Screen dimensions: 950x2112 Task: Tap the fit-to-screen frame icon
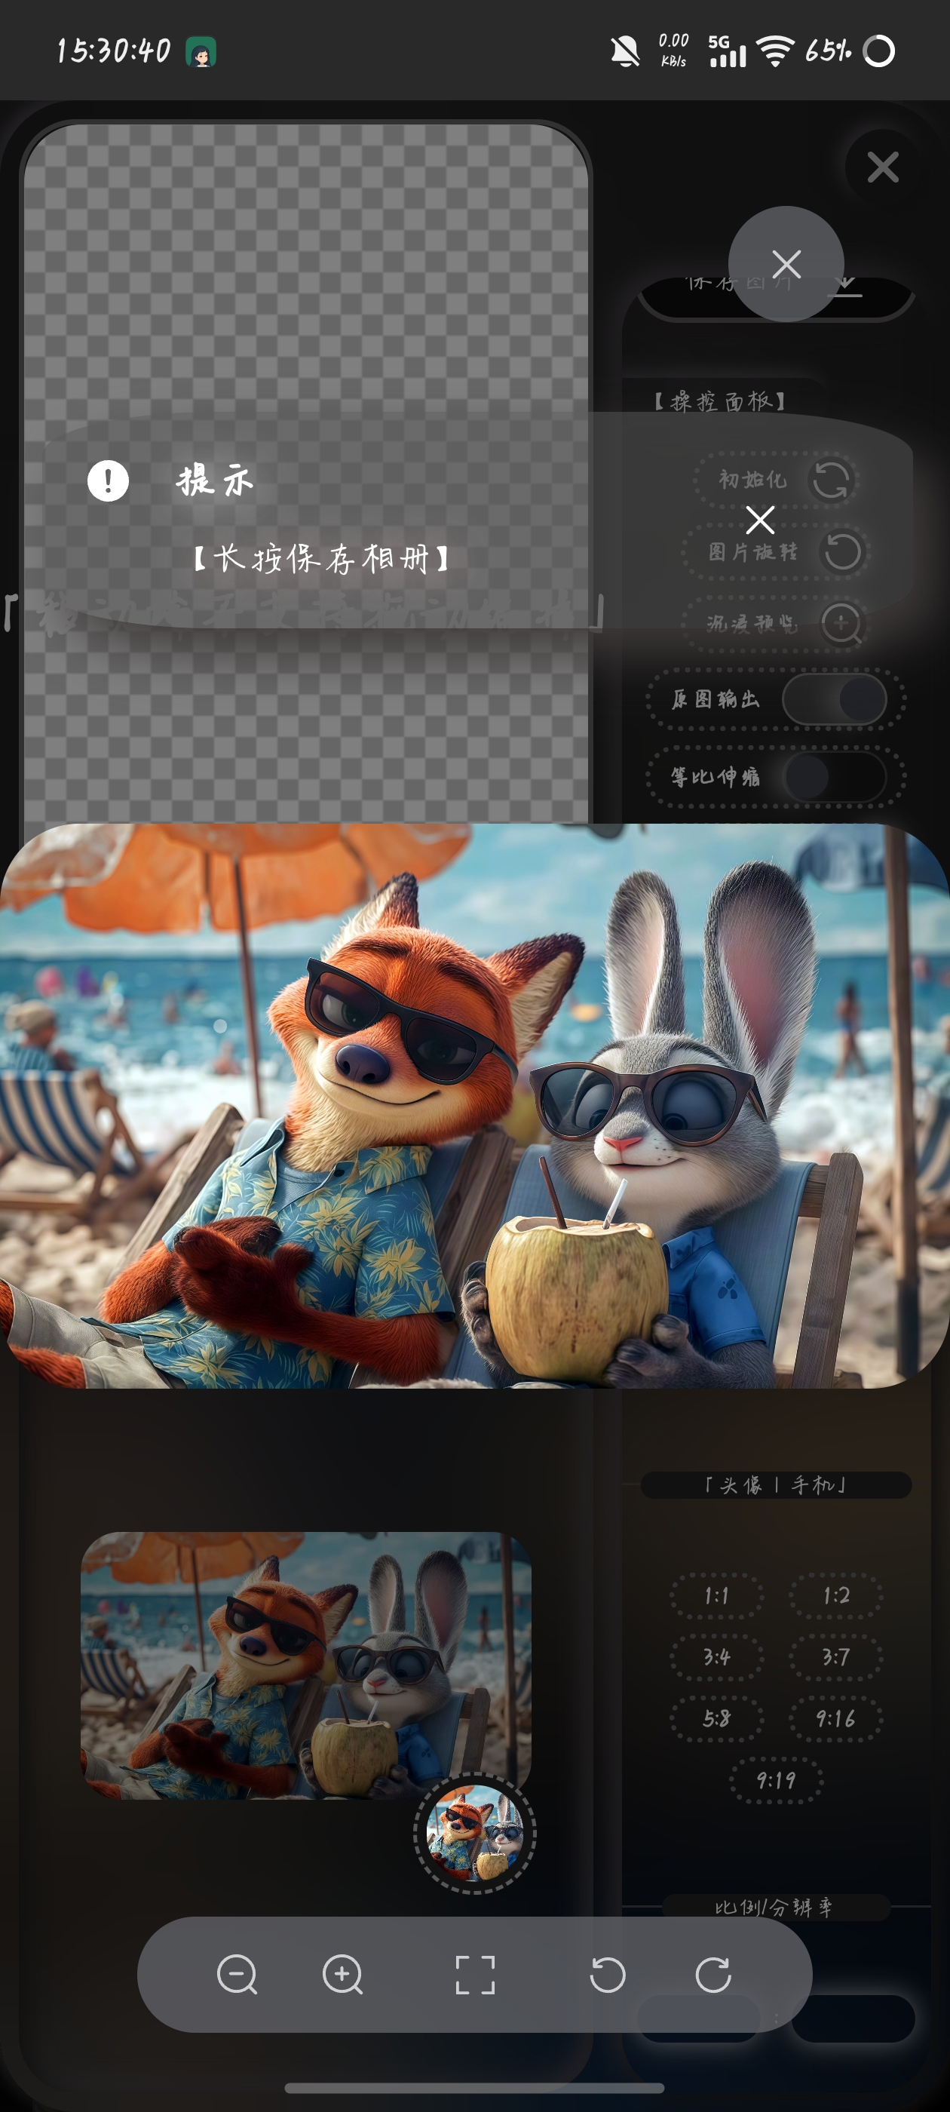(x=476, y=1974)
